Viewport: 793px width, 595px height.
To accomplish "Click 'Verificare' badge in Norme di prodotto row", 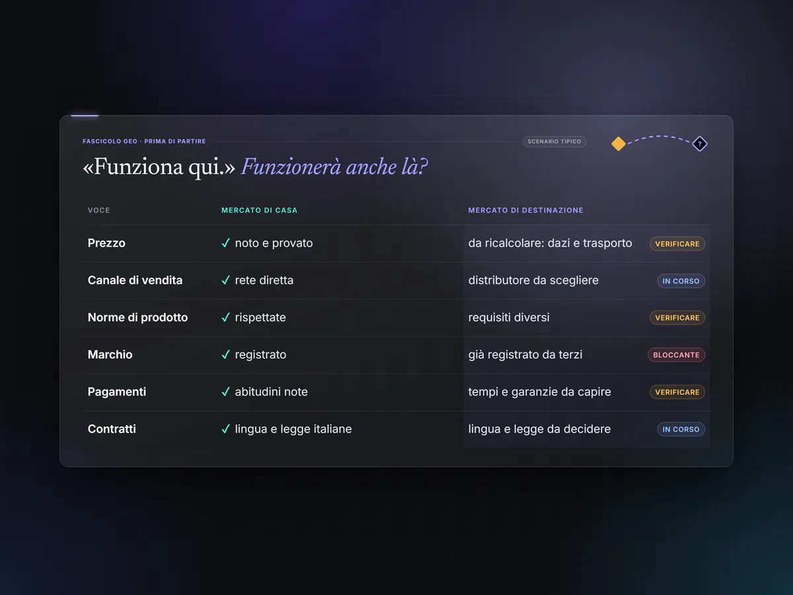I will click(677, 318).
